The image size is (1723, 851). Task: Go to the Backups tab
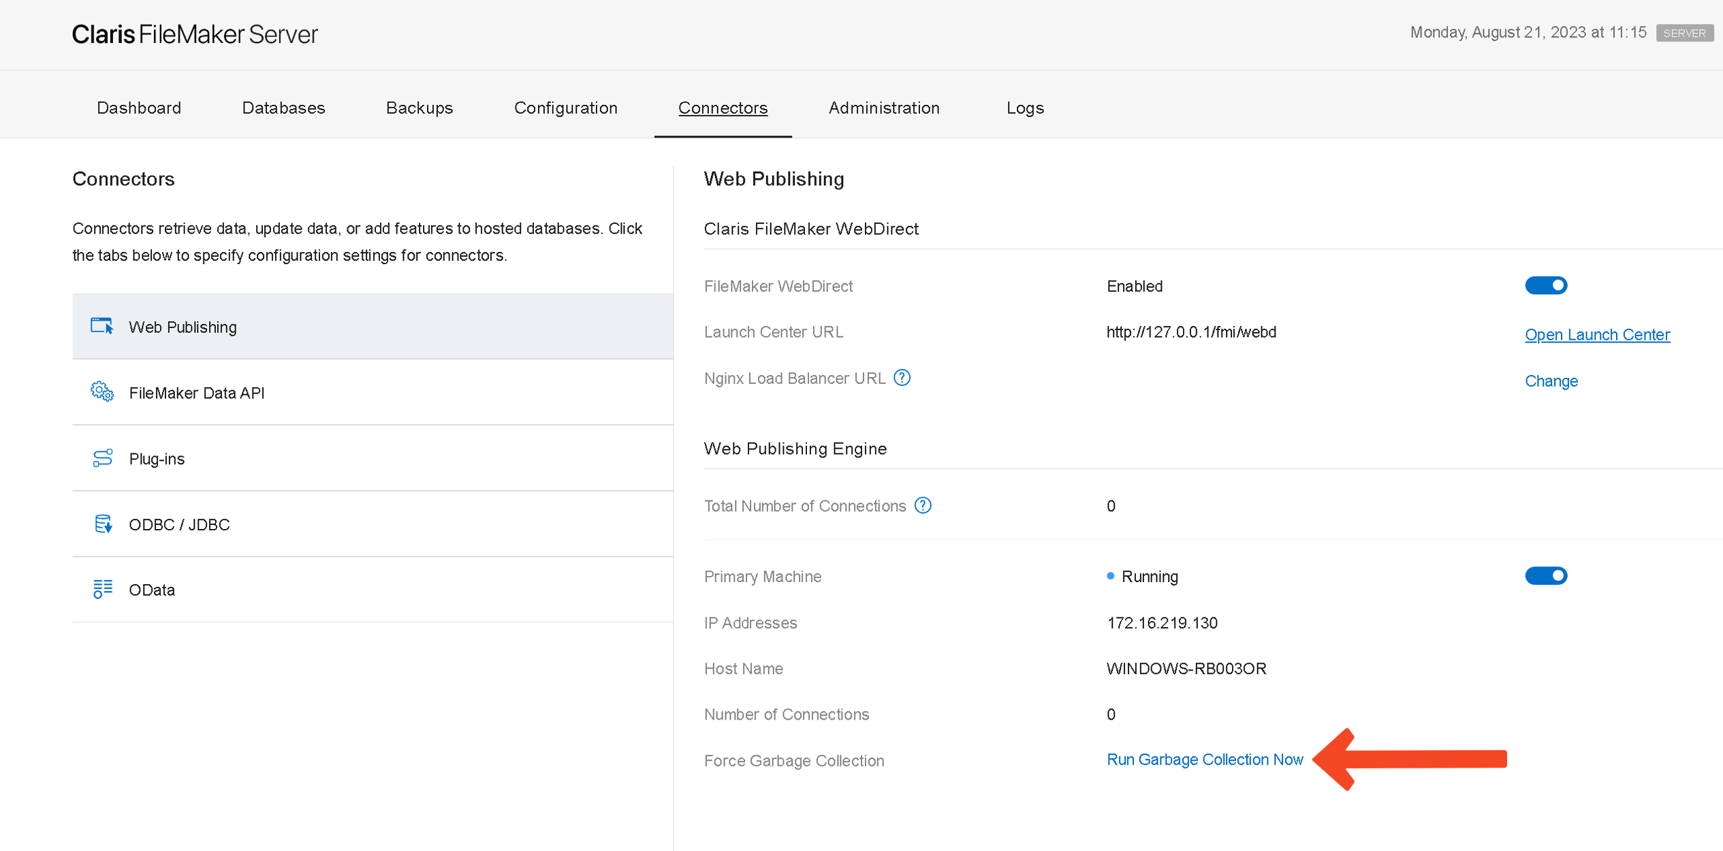(x=420, y=108)
